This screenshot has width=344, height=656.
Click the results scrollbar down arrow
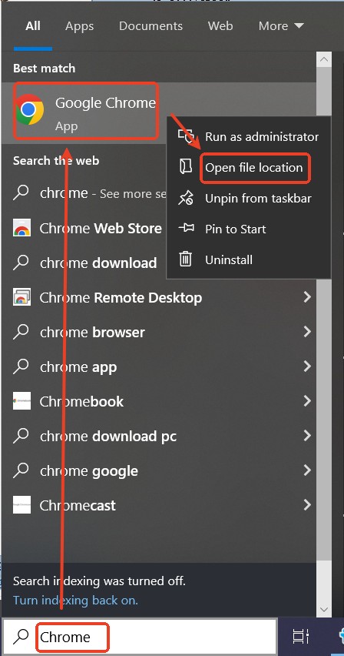pos(324,609)
